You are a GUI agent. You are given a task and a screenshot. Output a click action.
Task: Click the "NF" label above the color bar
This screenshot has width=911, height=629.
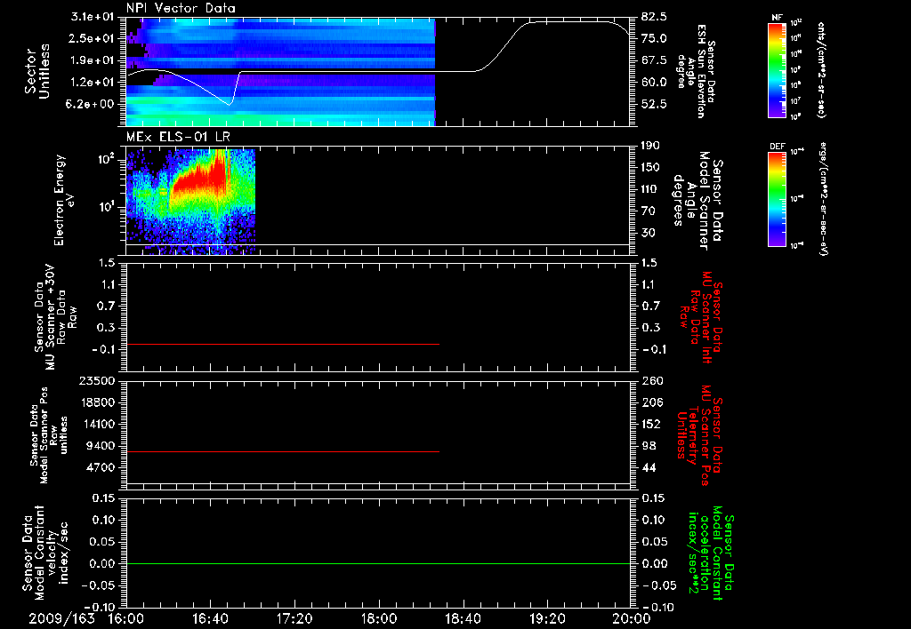click(777, 18)
